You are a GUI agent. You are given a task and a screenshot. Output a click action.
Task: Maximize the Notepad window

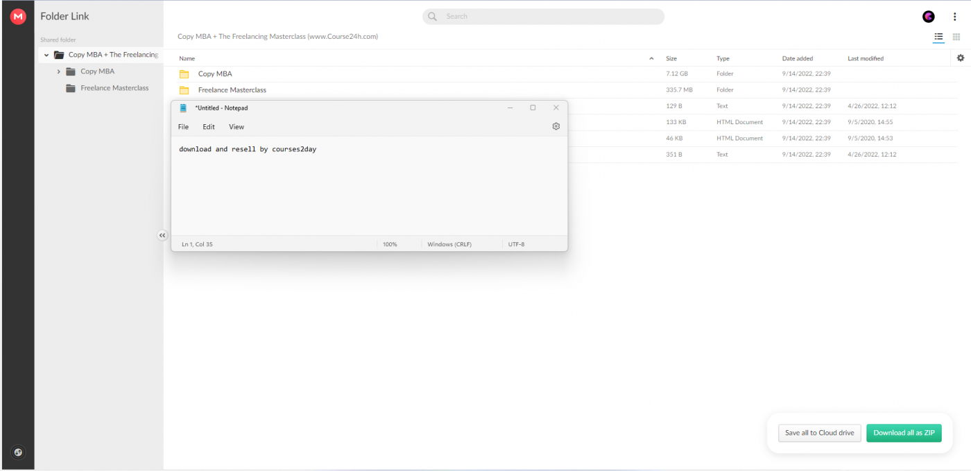pyautogui.click(x=533, y=108)
